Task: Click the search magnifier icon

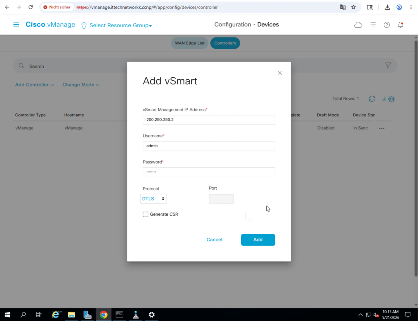Action: pyautogui.click(x=21, y=66)
